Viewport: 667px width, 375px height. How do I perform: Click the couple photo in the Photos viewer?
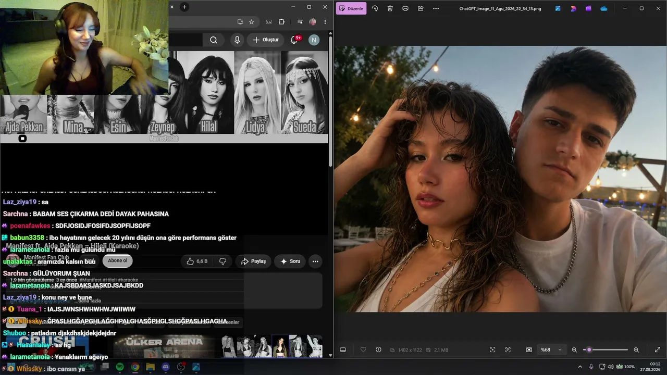coord(500,179)
